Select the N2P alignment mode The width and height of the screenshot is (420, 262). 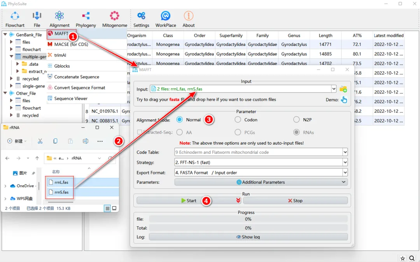(x=296, y=120)
